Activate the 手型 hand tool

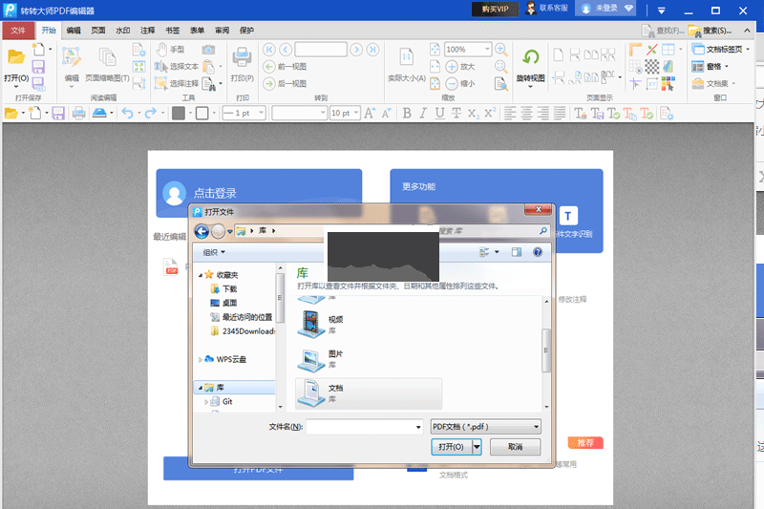point(171,50)
